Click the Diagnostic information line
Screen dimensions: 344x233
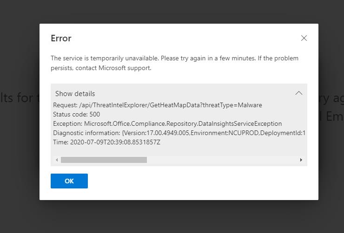(x=179, y=133)
